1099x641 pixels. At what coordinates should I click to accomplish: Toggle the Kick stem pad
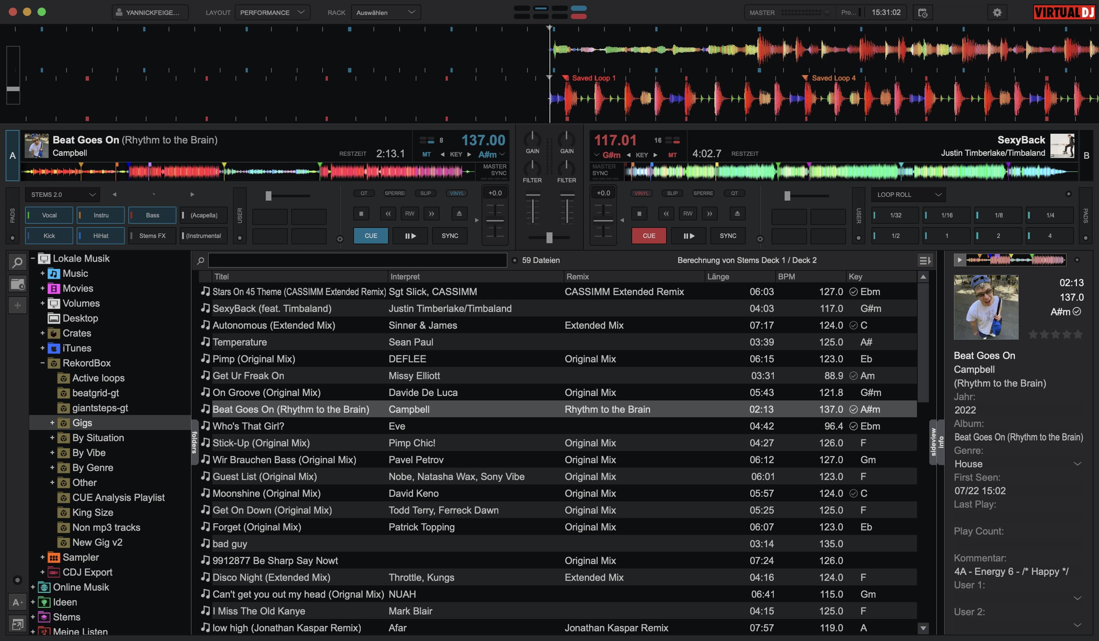pyautogui.click(x=49, y=236)
